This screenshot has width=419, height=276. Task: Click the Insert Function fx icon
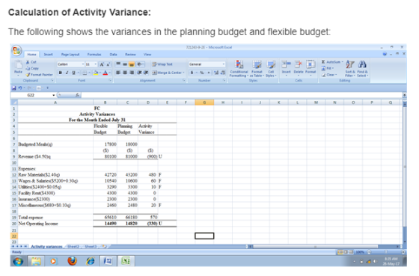[x=77, y=95]
